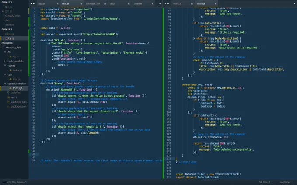
Task: Close the index.js tab in right pane
Action: (x=192, y=4)
